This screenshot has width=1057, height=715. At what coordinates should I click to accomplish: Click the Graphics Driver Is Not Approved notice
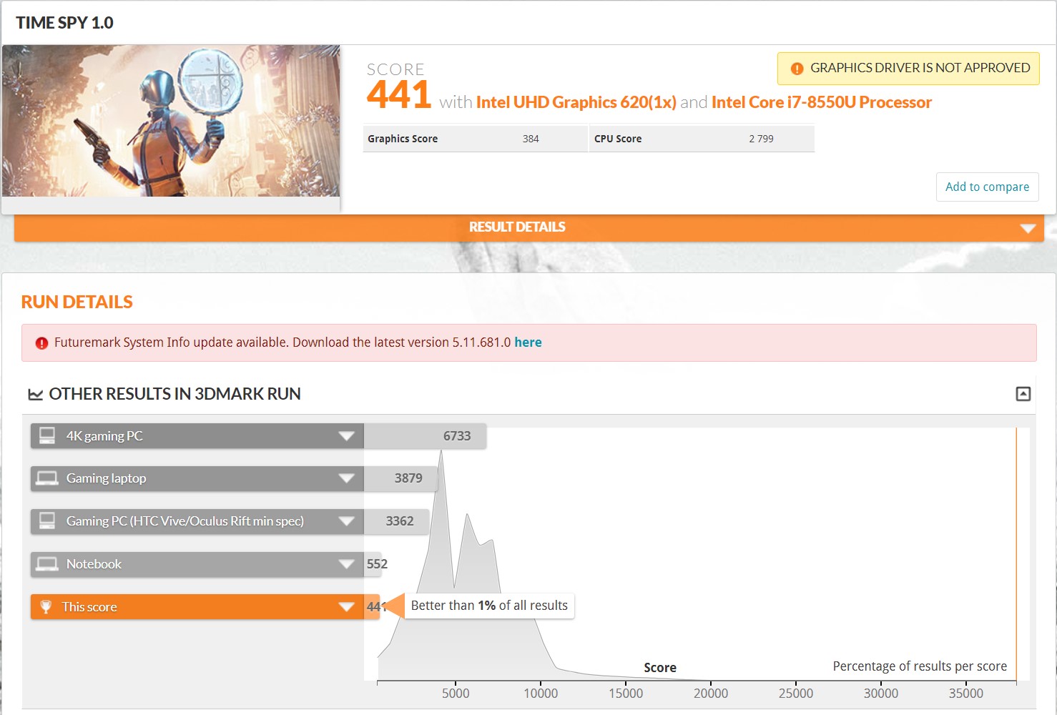[x=908, y=69]
